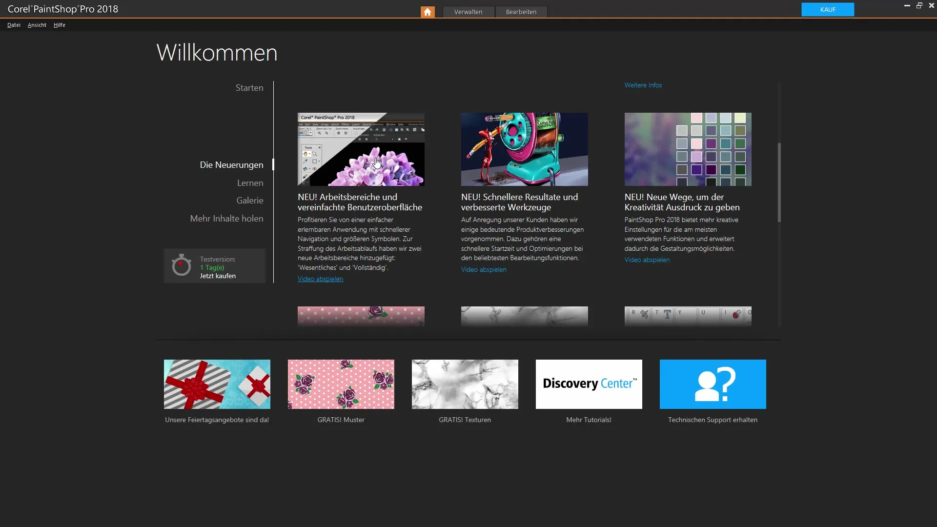Click the partially visible keyboard shortcuts thumbnail
The width and height of the screenshot is (937, 527).
688,316
